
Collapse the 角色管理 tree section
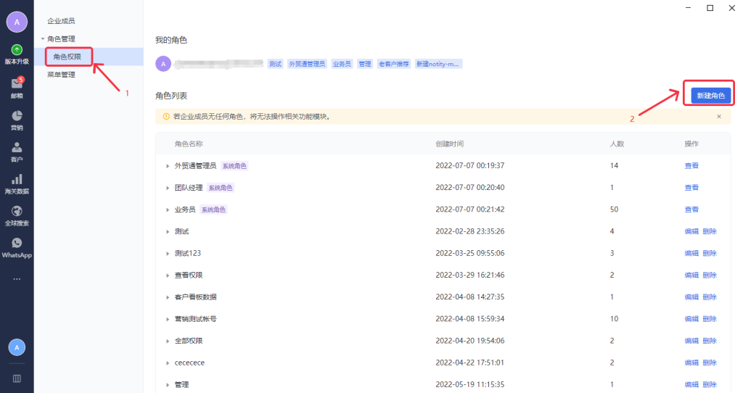point(43,39)
